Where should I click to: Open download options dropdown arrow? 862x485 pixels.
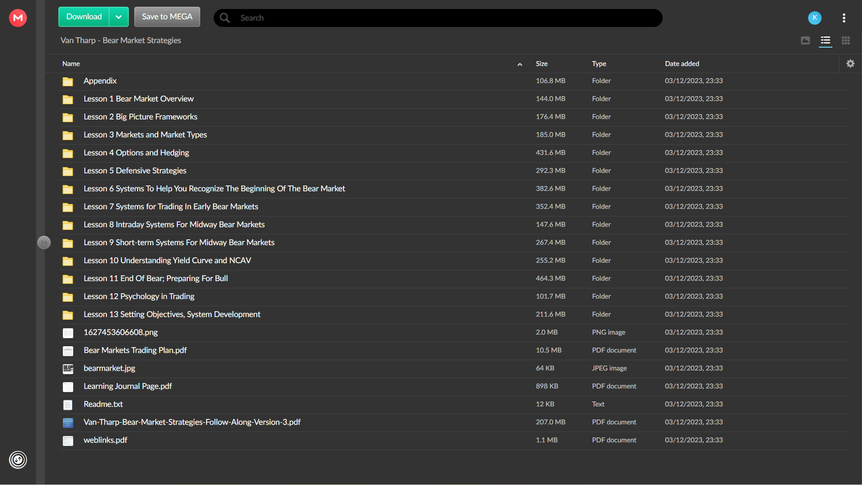119,17
